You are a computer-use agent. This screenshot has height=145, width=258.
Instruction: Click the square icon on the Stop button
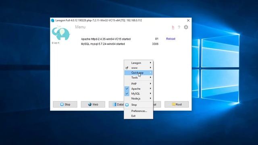[62, 104]
